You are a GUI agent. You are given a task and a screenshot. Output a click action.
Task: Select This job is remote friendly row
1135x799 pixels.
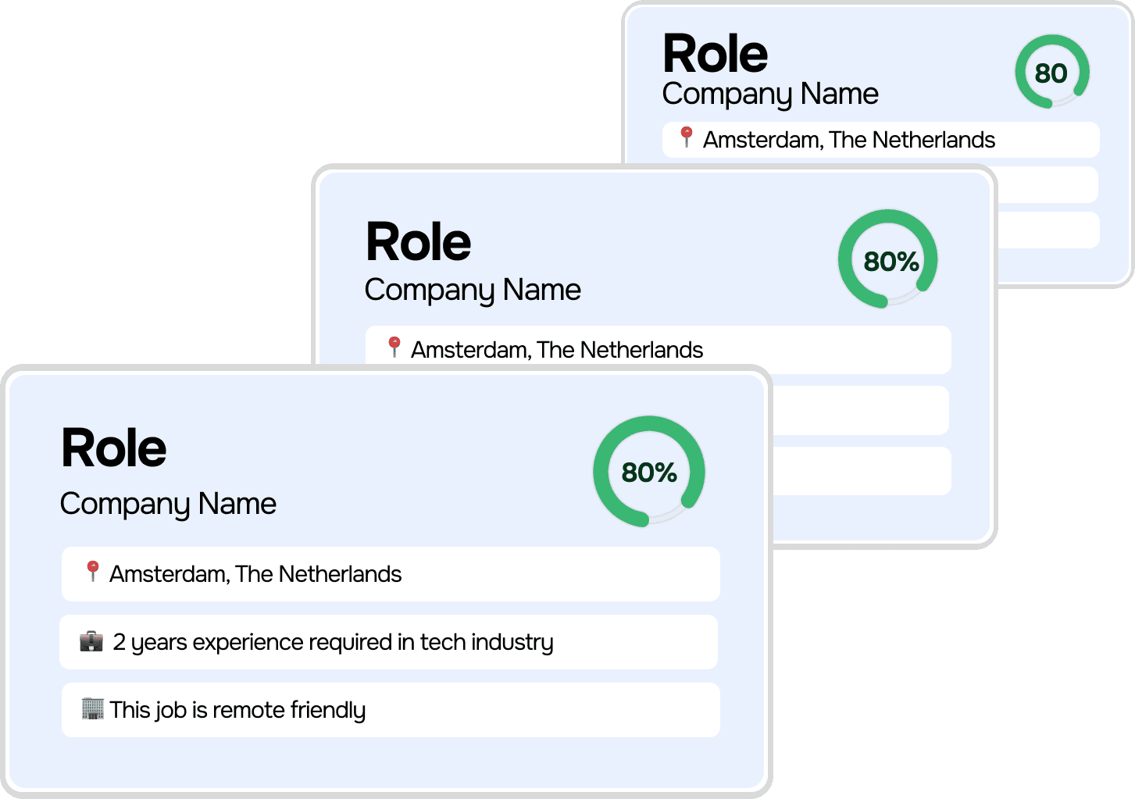coord(391,710)
